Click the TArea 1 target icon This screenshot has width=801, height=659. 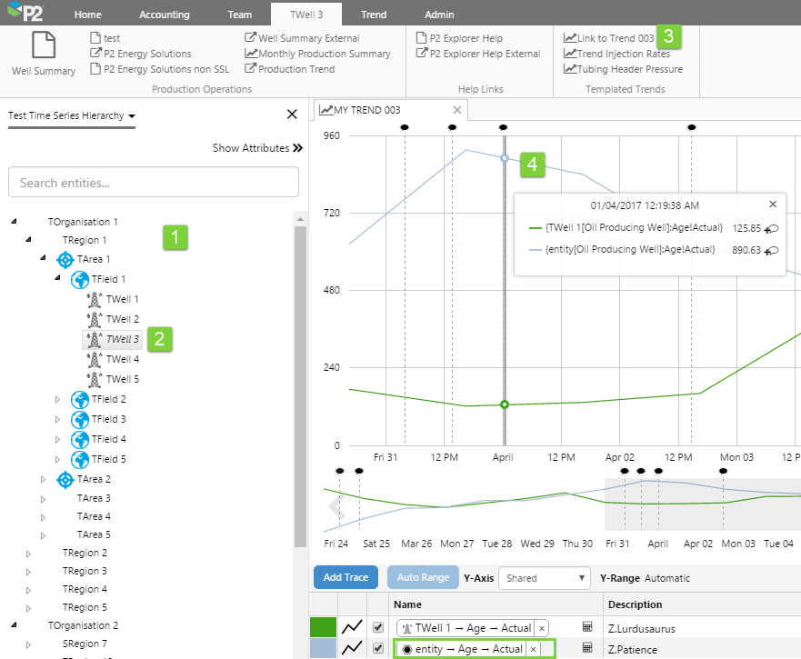(65, 260)
